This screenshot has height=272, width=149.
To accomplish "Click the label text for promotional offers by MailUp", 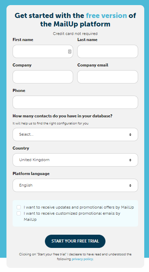I will (79, 207).
